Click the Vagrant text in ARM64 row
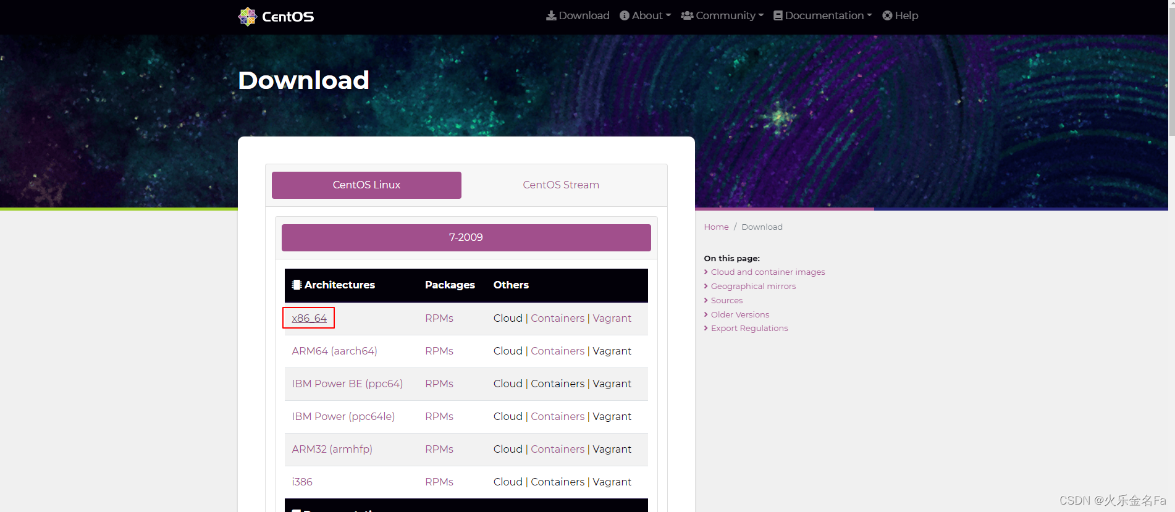This screenshot has height=512, width=1175. coord(612,351)
